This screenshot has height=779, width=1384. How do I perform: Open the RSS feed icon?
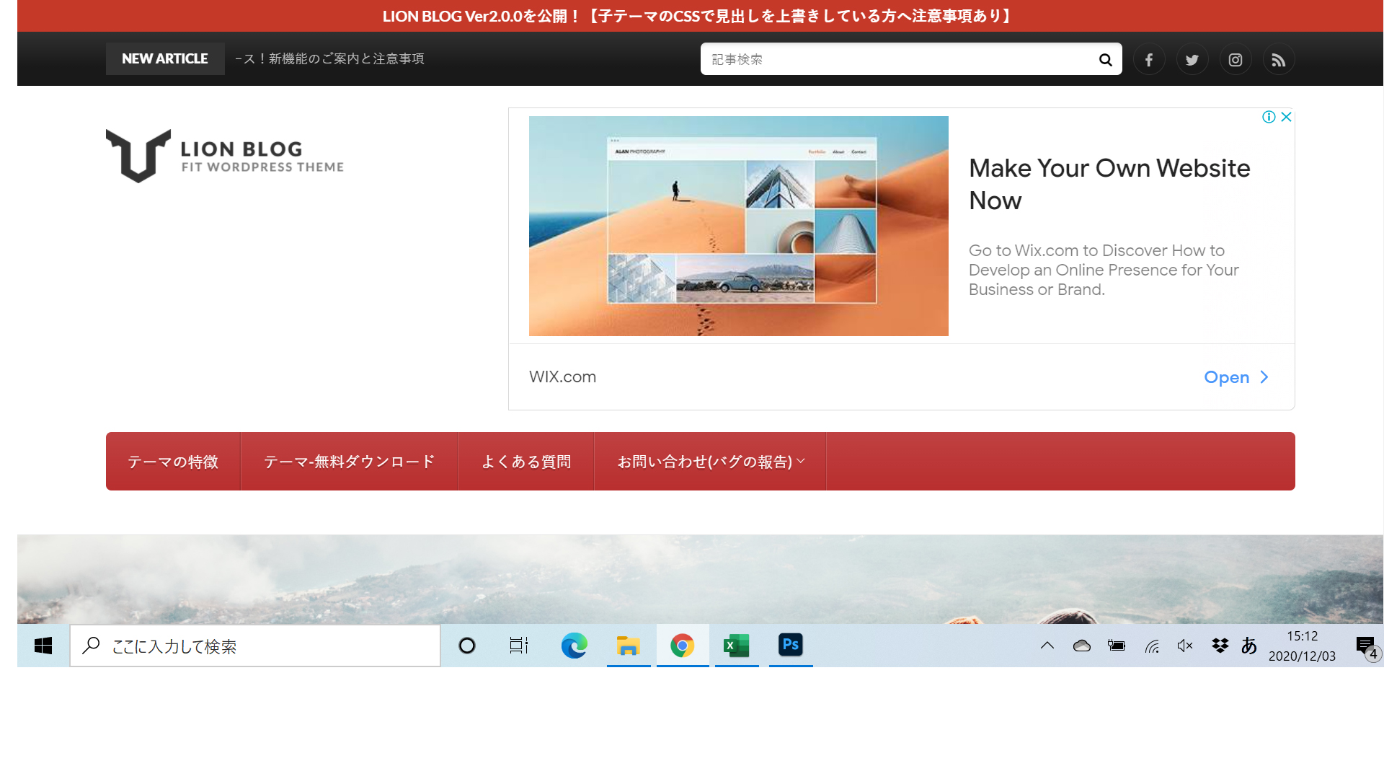(x=1279, y=60)
